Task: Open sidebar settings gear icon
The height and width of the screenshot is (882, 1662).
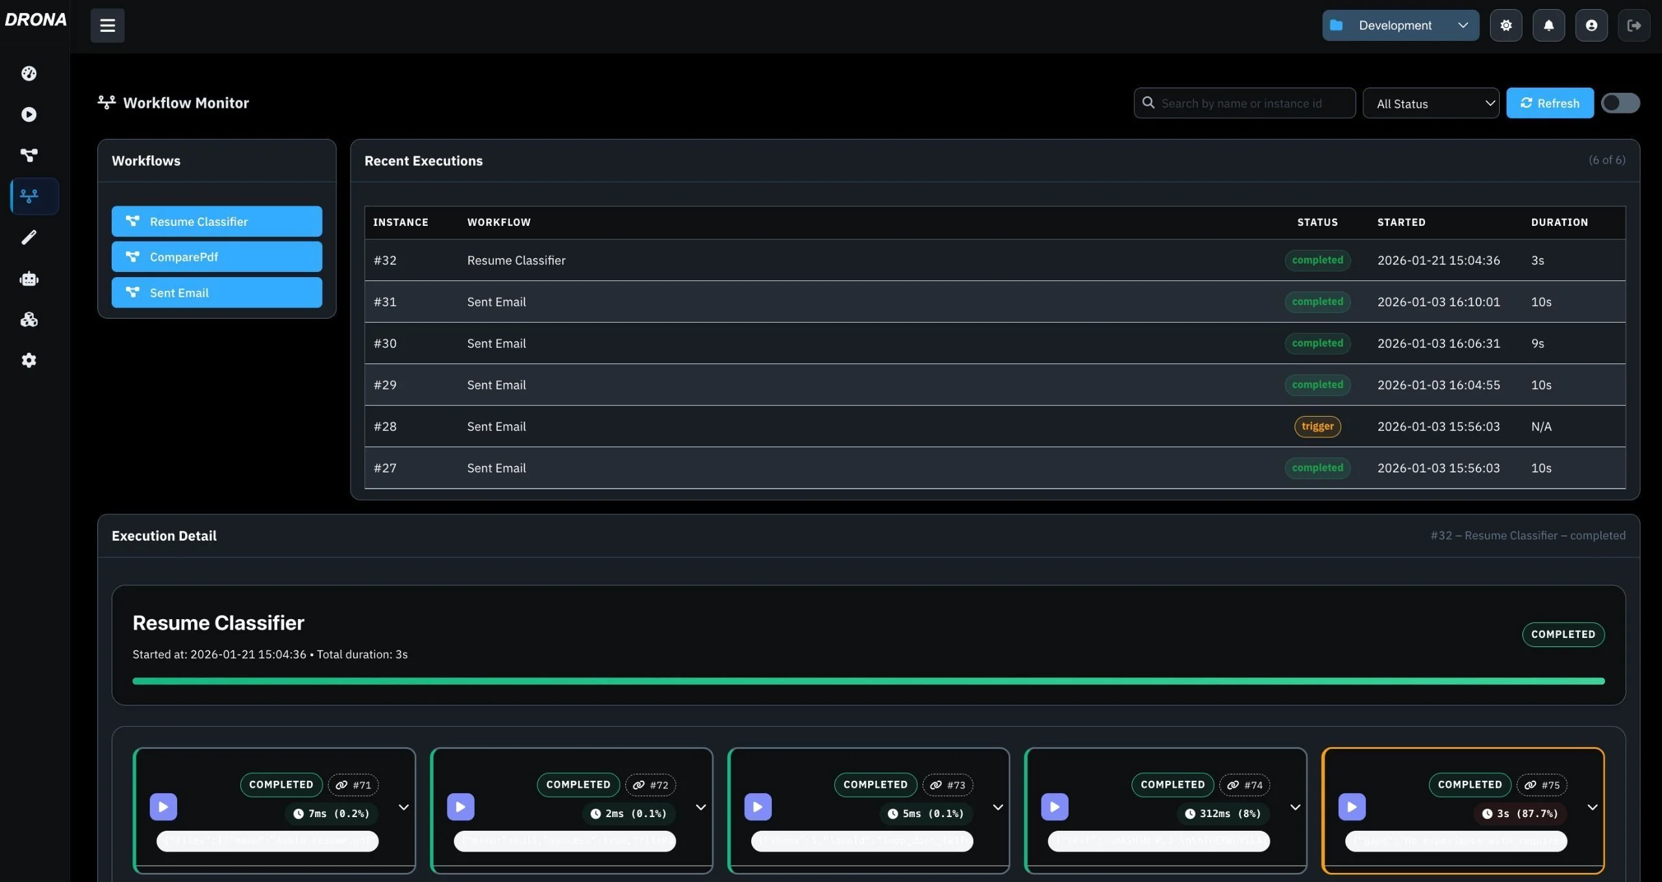Action: 29,360
